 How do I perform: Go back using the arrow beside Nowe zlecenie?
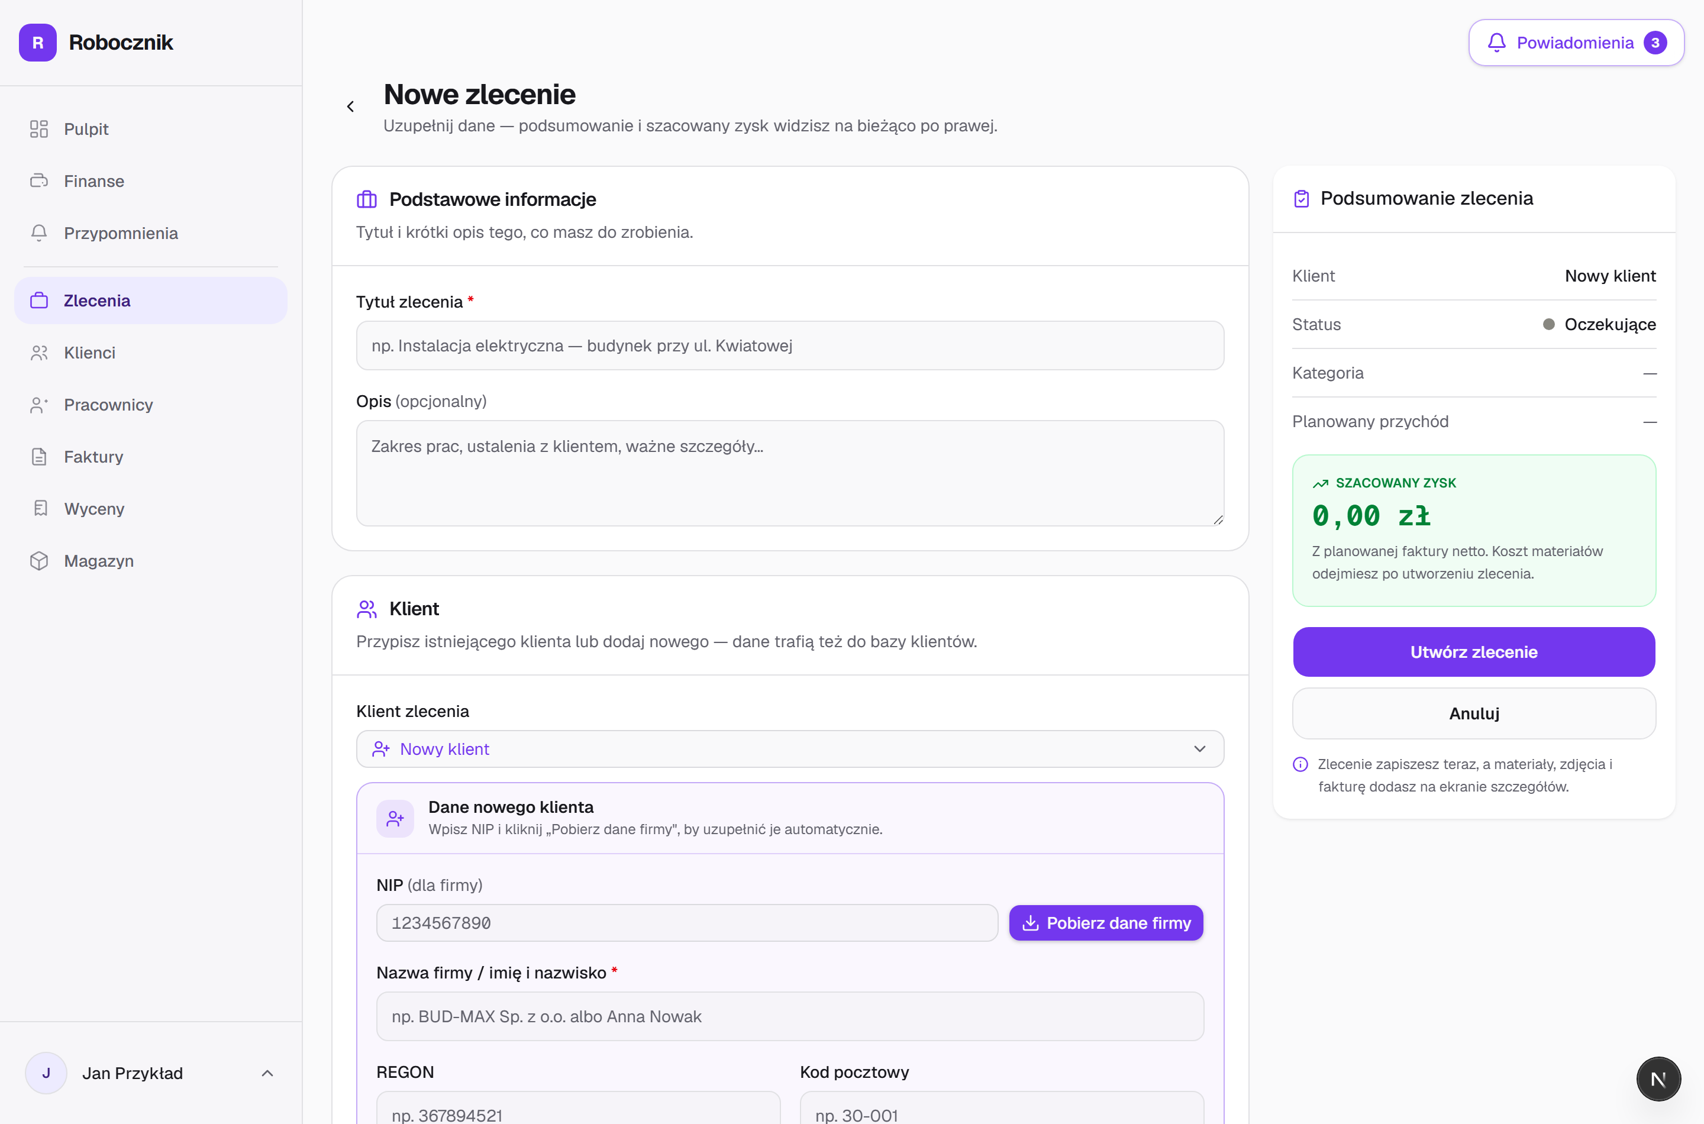[x=350, y=107]
